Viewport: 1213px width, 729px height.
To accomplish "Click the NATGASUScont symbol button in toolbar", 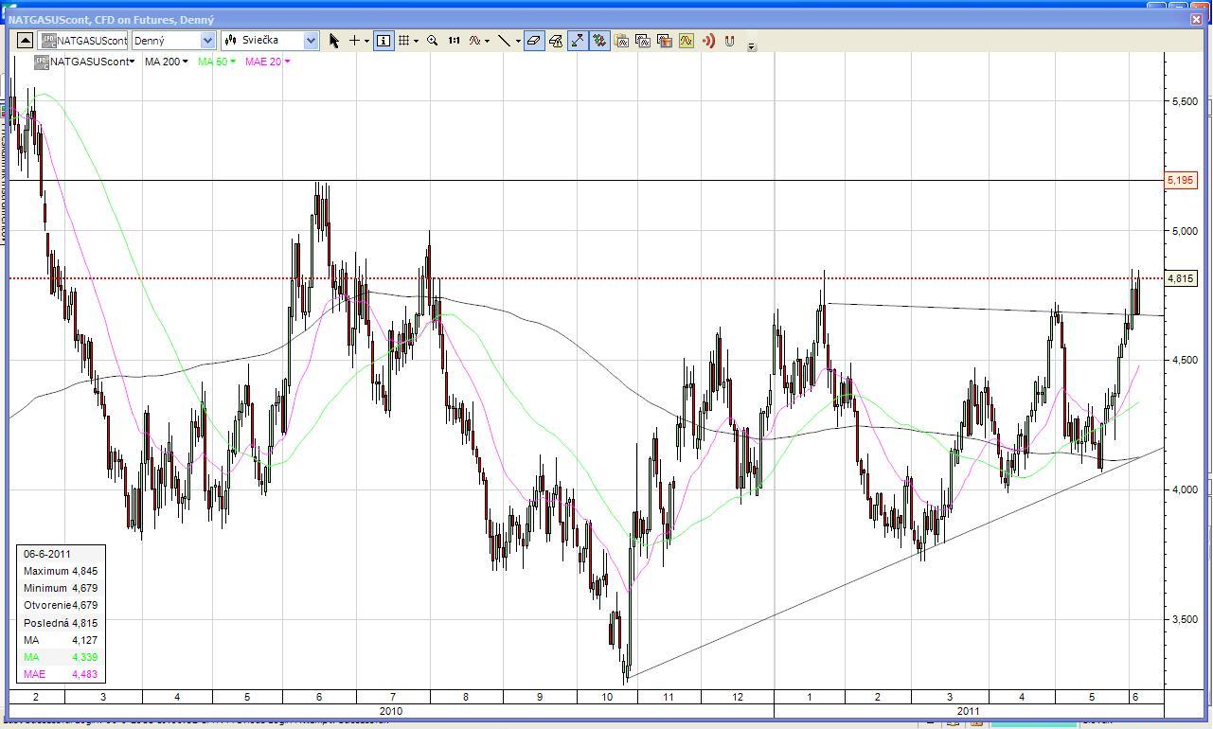I will point(83,41).
